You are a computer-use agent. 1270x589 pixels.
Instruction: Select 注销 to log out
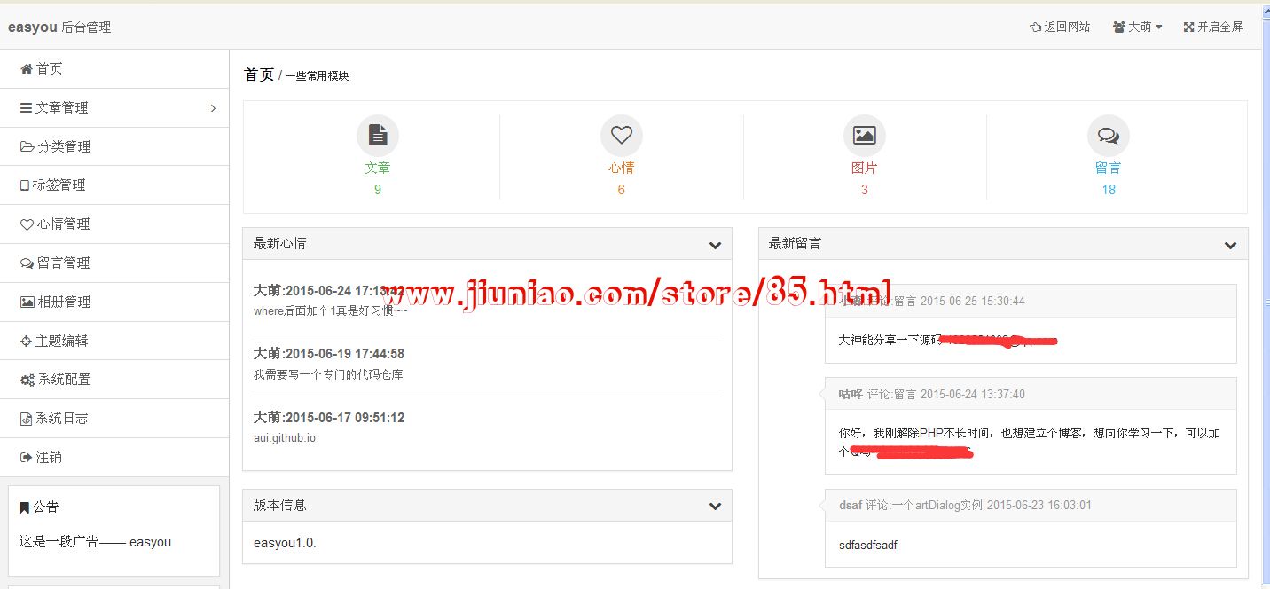click(114, 458)
